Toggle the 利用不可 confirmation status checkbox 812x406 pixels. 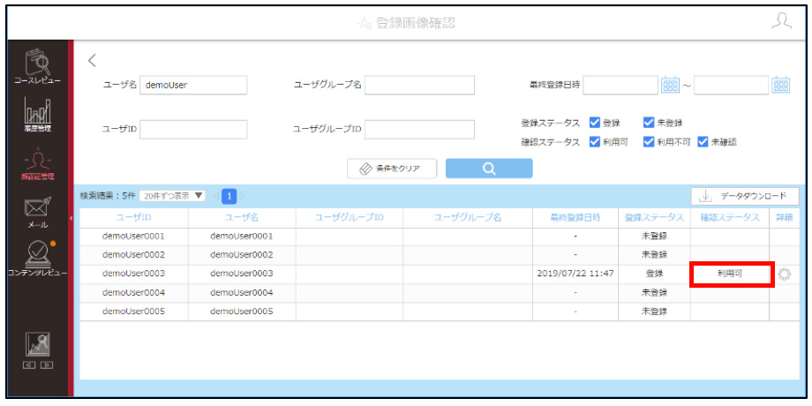[649, 142]
